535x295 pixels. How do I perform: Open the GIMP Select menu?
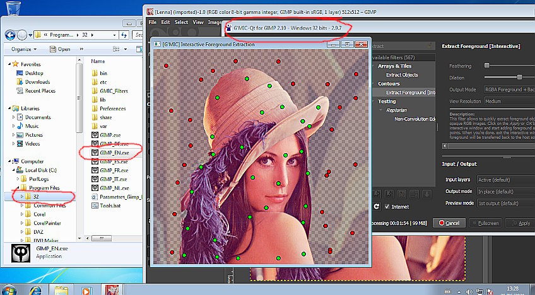click(x=181, y=22)
